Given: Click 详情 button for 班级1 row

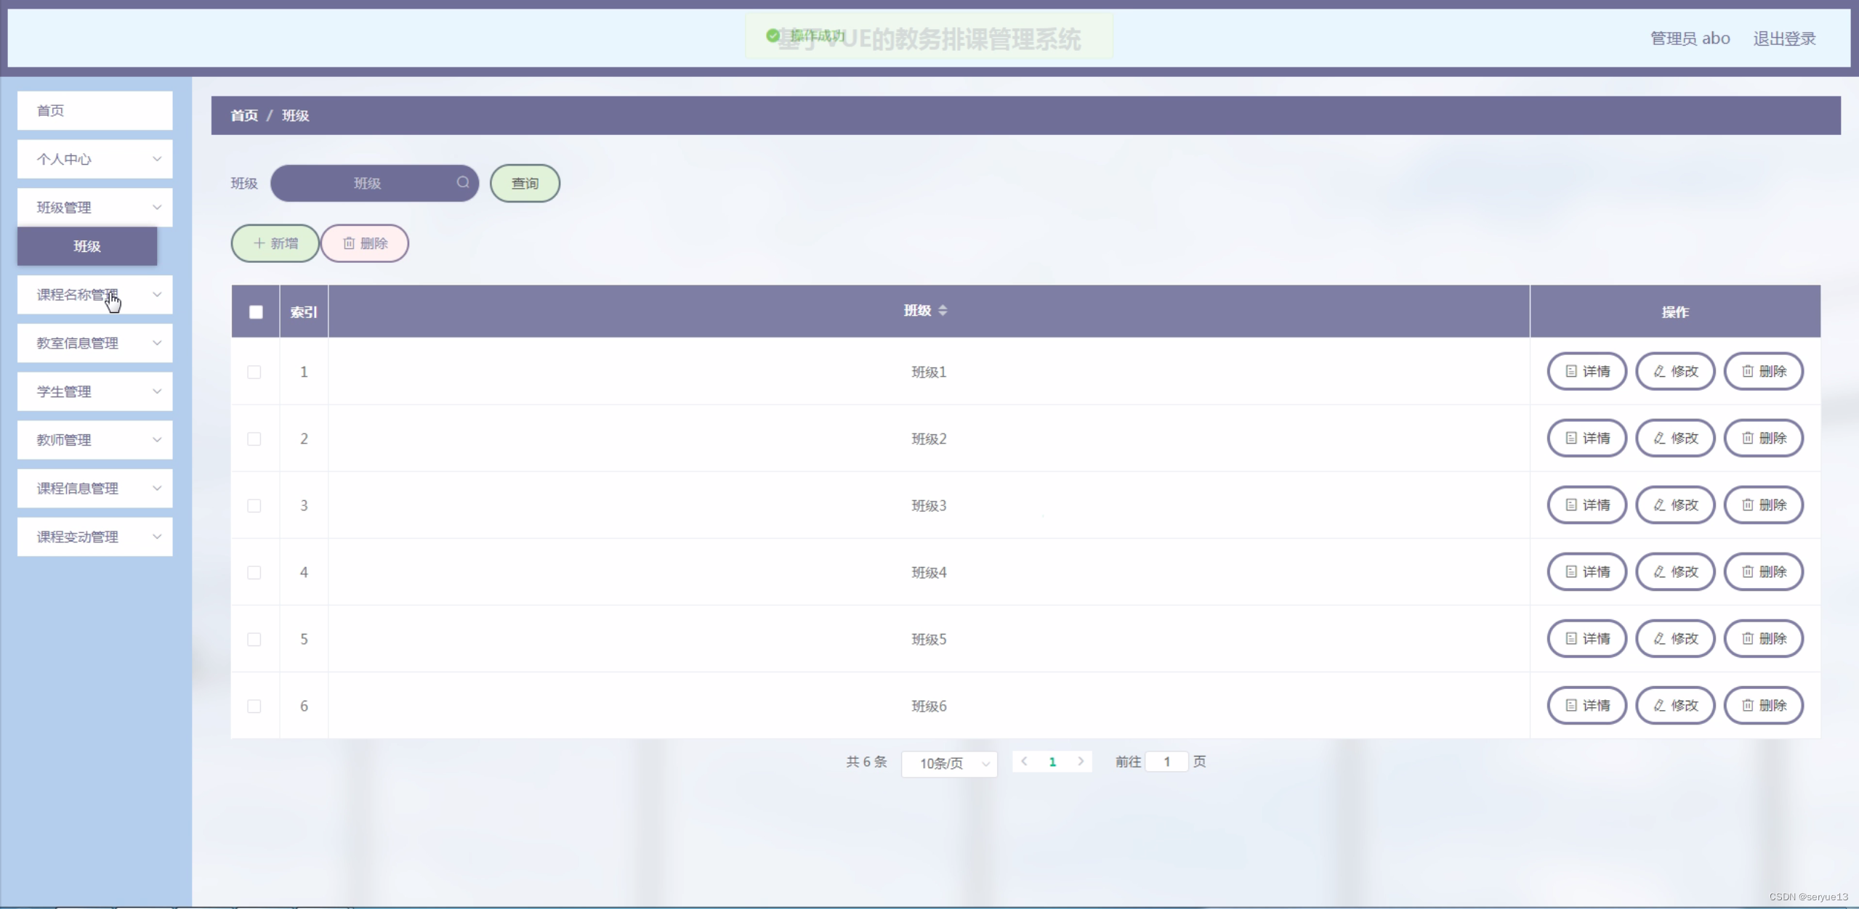Looking at the screenshot, I should click(1586, 372).
